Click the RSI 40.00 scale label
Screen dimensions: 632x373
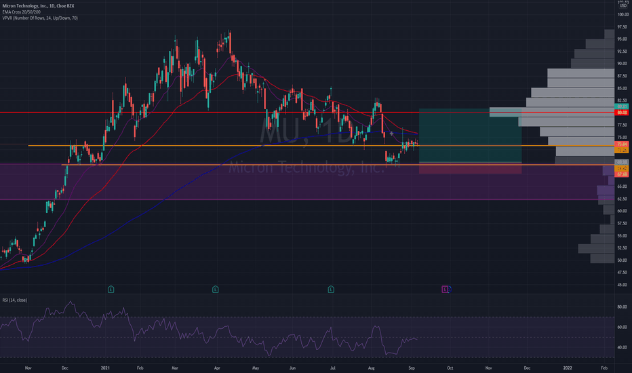click(x=622, y=347)
